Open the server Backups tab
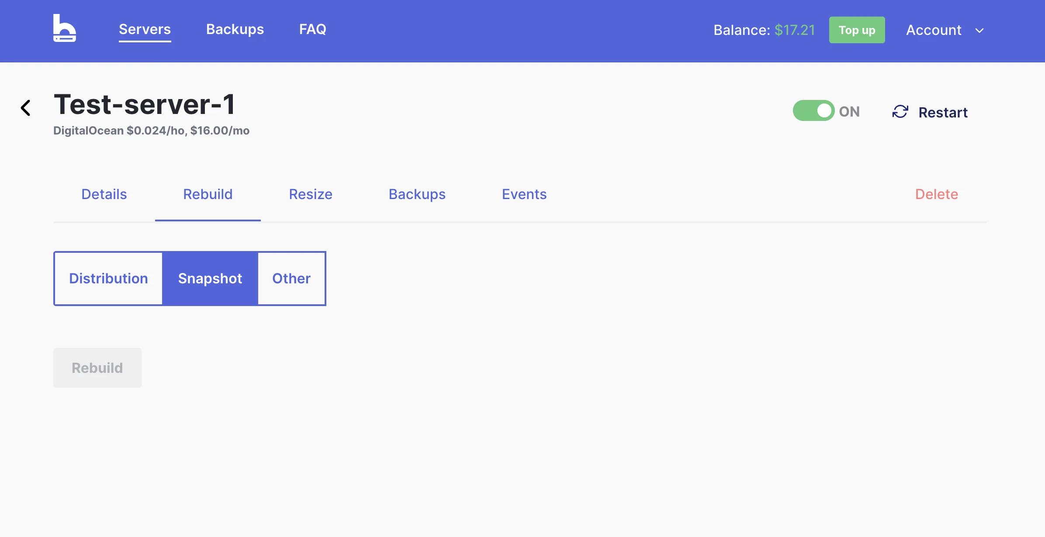This screenshot has width=1045, height=537. (417, 194)
